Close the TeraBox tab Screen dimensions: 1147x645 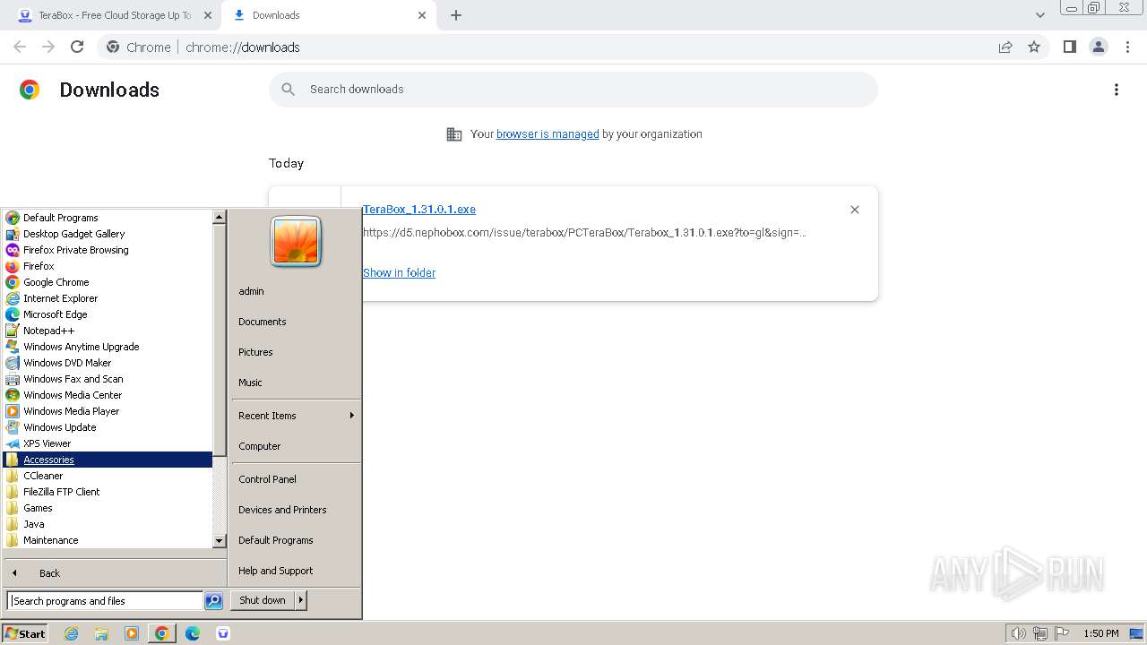[208, 15]
